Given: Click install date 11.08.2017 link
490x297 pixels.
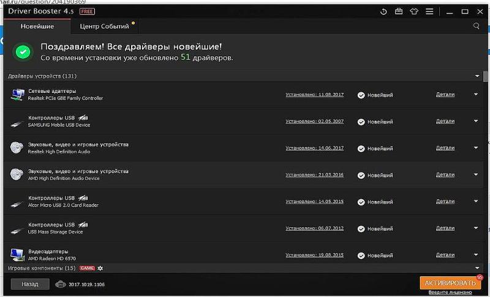Looking at the screenshot, I should (x=314, y=95).
